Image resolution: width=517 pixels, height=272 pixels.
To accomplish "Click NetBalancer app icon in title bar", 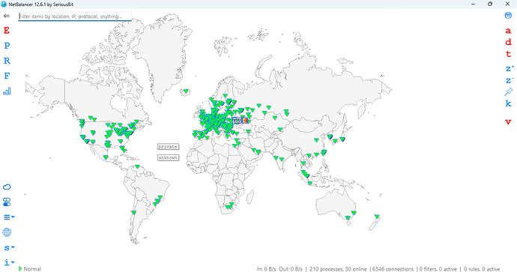I will (4, 4).
